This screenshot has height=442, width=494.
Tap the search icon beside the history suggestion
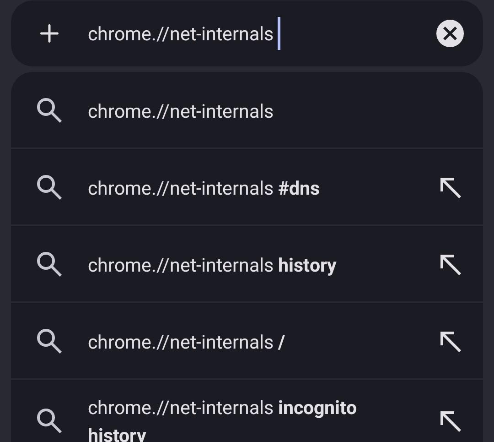coord(49,264)
